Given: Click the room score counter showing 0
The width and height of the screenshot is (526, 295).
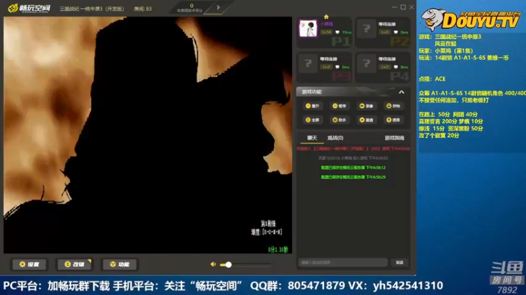Looking at the screenshot, I should [191, 6].
